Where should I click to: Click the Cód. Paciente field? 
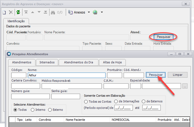tap(16, 37)
